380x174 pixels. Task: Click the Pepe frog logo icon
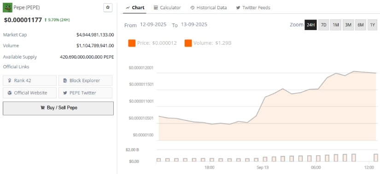(x=7, y=7)
